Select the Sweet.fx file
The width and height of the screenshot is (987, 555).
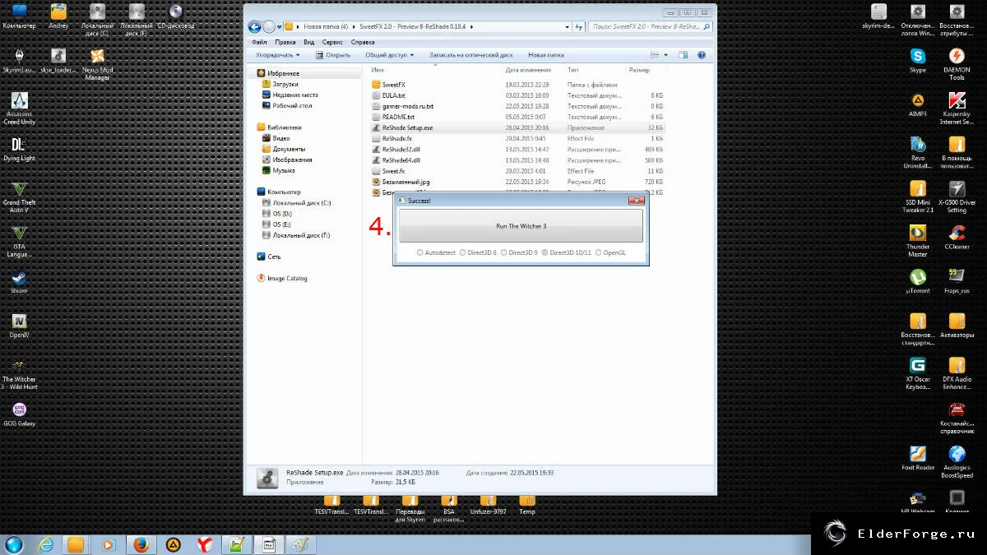[517, 170]
